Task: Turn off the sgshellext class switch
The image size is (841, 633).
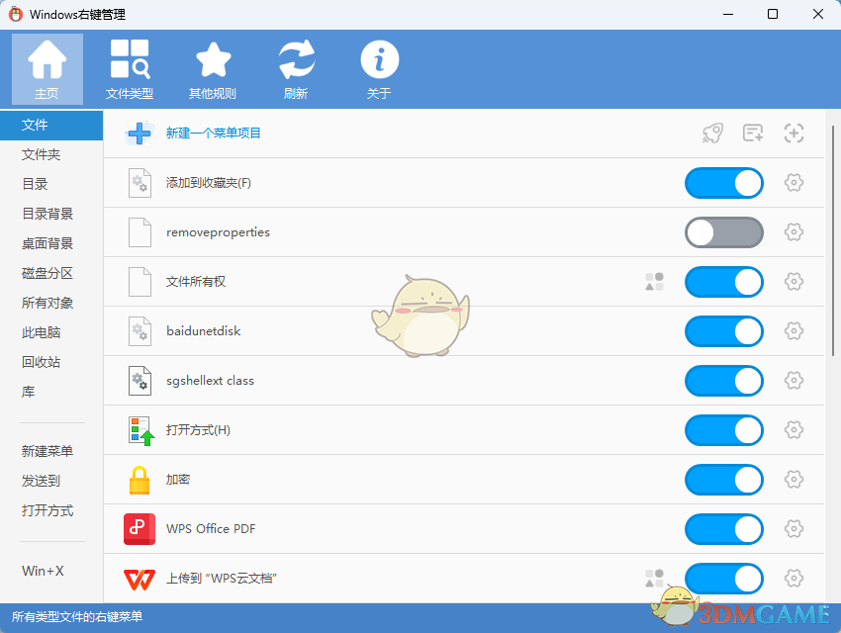Action: (x=723, y=381)
